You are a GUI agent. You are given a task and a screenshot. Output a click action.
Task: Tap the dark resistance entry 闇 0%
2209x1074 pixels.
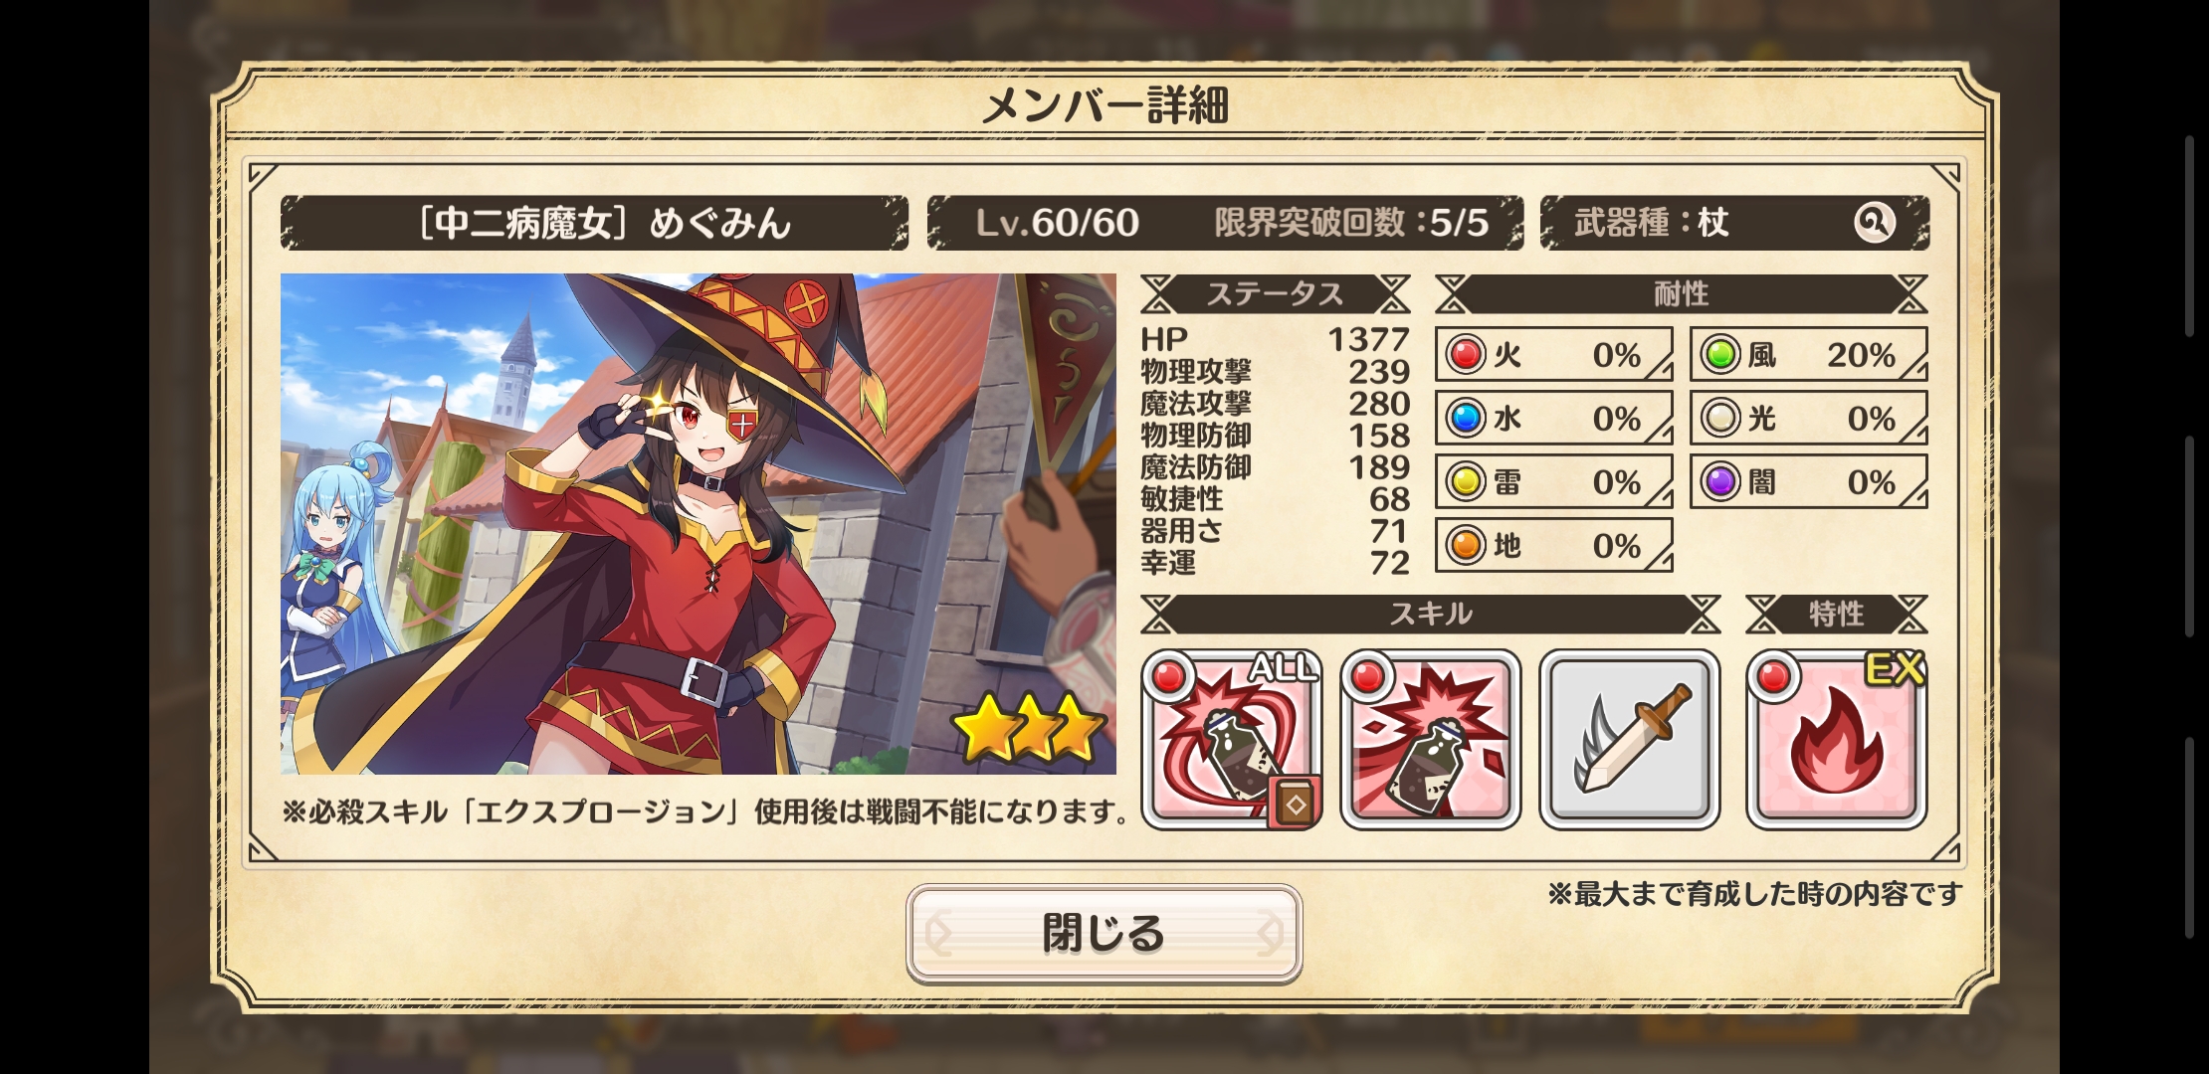pos(1809,481)
